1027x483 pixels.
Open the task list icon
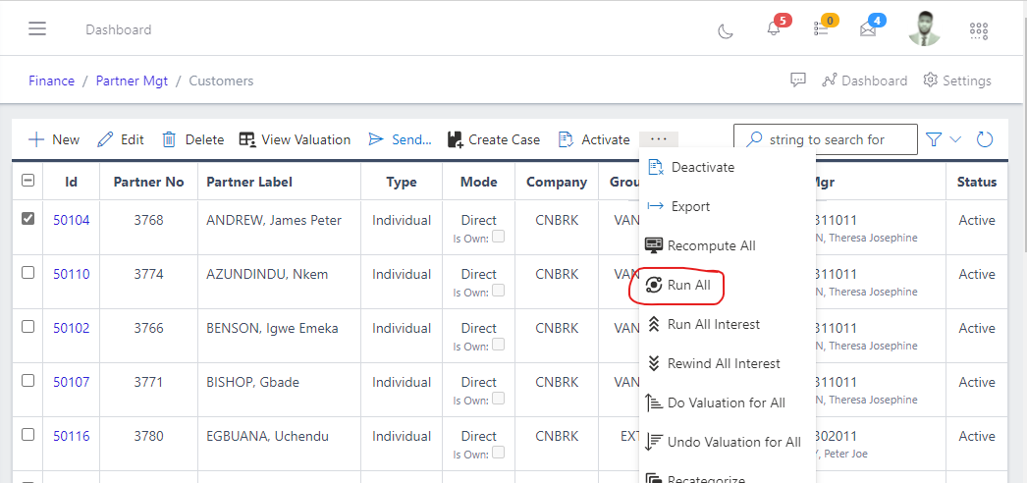coord(822,29)
